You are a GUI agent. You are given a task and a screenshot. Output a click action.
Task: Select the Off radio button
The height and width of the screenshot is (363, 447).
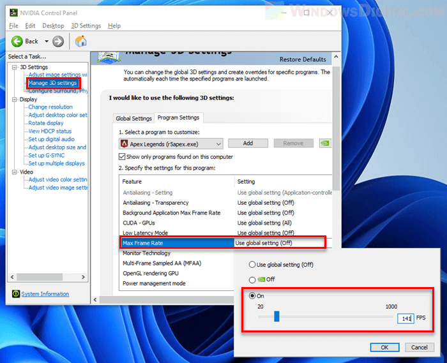tap(252, 279)
